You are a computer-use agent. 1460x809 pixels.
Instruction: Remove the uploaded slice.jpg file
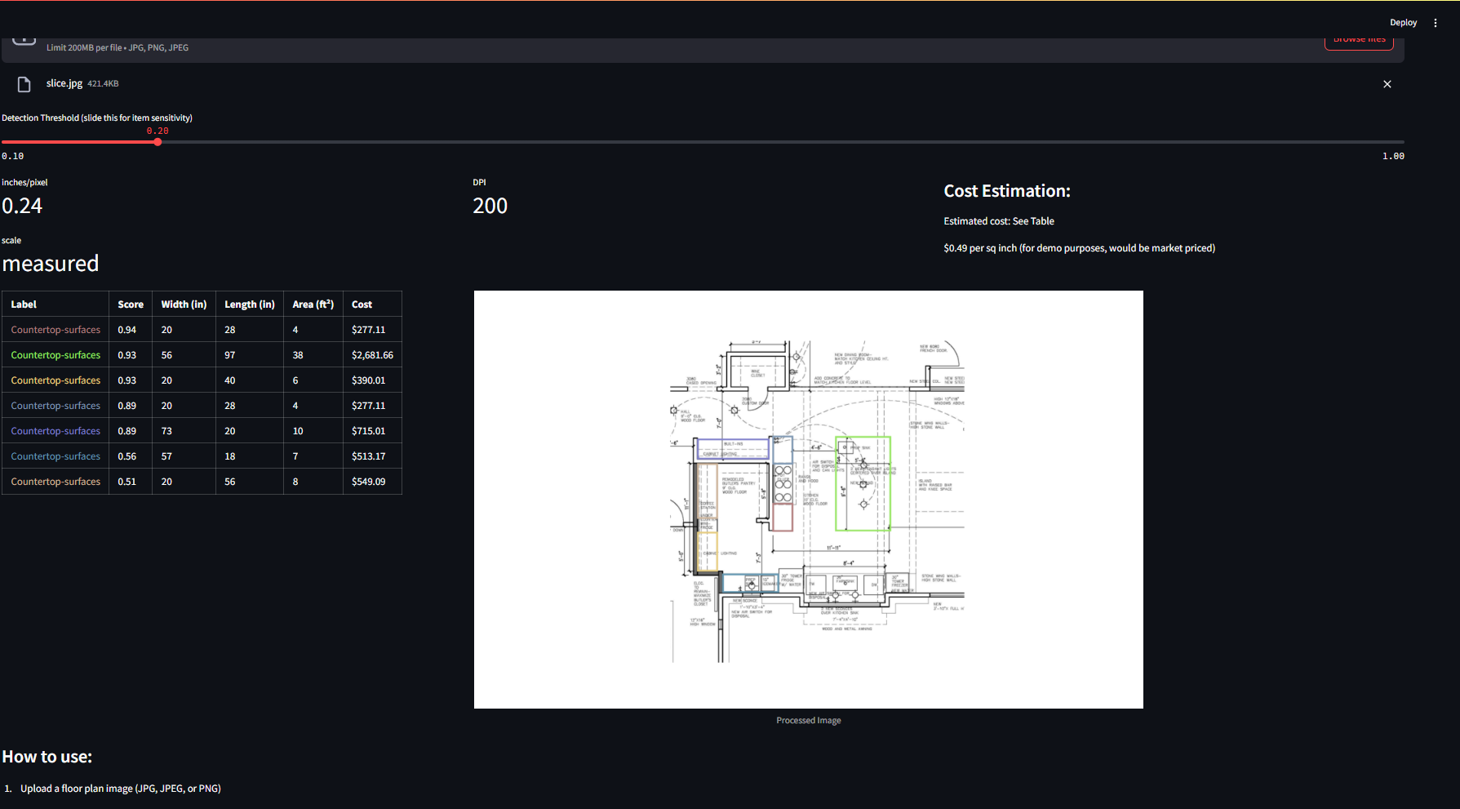pyautogui.click(x=1387, y=83)
